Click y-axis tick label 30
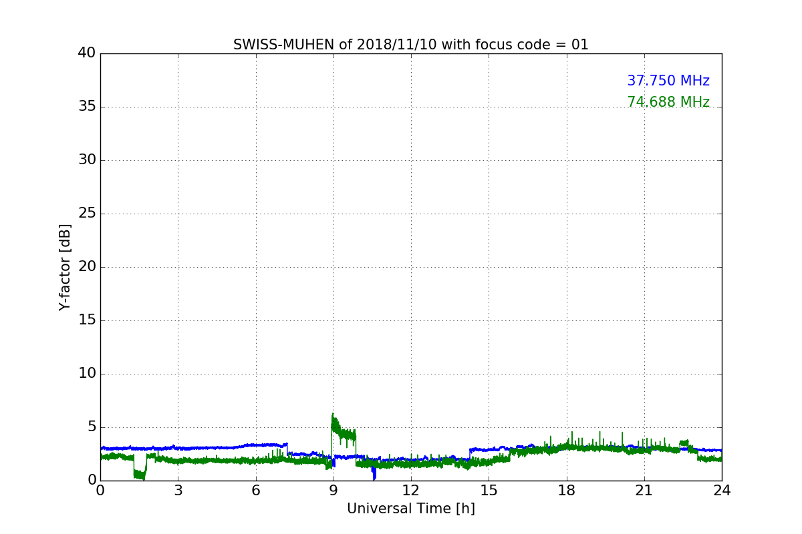This screenshot has height=534, width=802. (x=87, y=160)
